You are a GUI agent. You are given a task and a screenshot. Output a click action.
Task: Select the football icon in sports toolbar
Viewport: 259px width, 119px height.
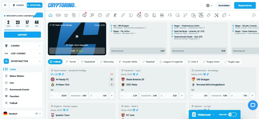coord(84,15)
